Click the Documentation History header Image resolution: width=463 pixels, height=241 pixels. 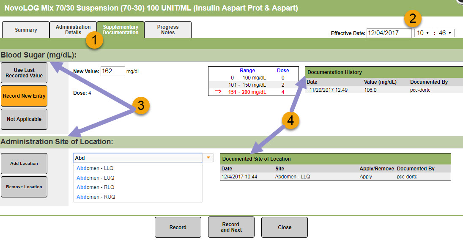point(384,72)
